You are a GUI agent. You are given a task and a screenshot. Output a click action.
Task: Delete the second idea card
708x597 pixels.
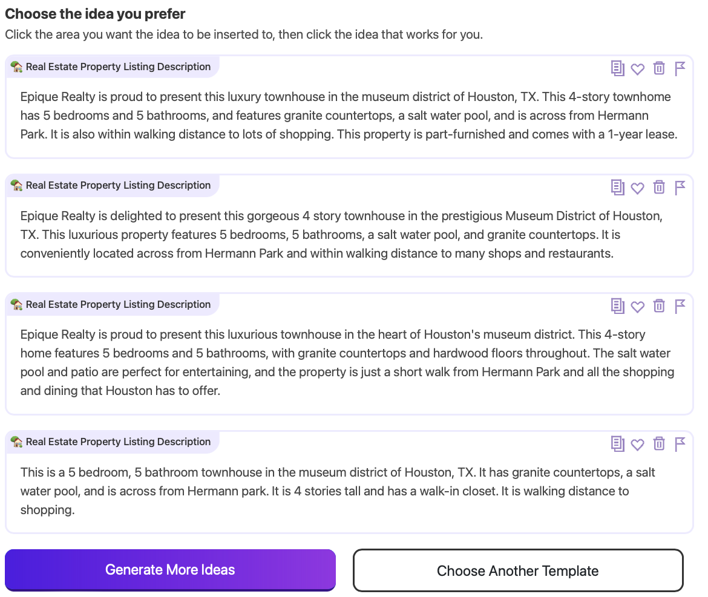click(x=659, y=188)
